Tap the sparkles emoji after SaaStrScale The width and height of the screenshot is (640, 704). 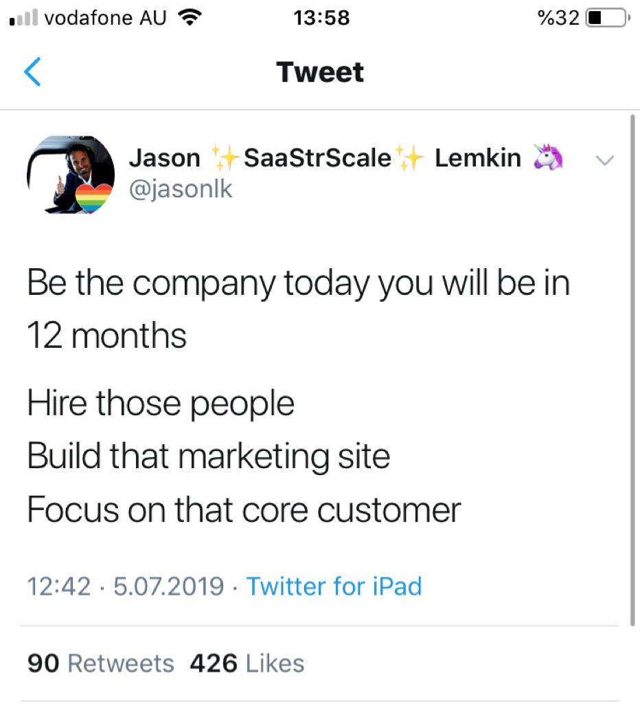click(x=412, y=158)
